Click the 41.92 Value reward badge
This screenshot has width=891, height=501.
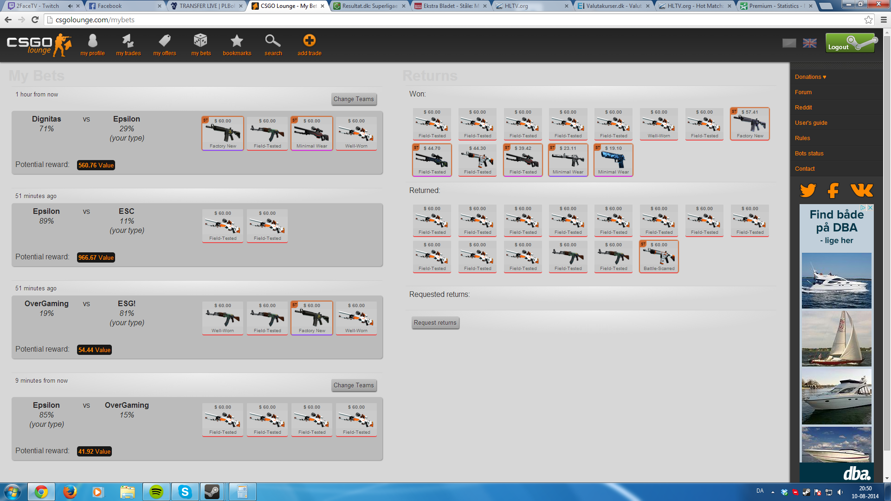coord(94,451)
